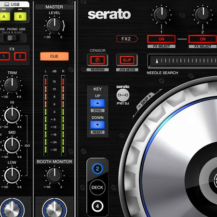Click the LOW equalizer knob
Viewport: 217px width, 217px height.
[12, 176]
